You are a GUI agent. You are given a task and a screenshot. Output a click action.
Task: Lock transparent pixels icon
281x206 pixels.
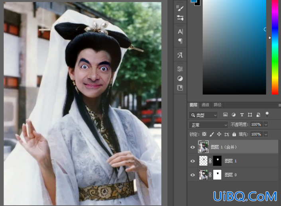[204, 134]
